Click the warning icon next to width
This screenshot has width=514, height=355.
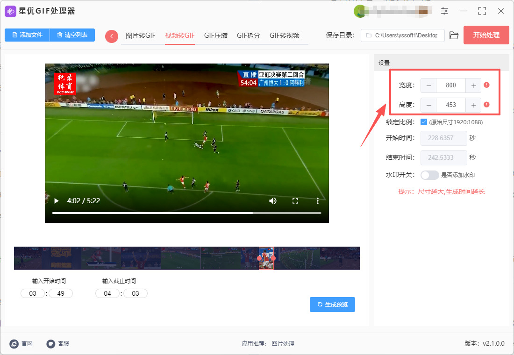click(486, 85)
